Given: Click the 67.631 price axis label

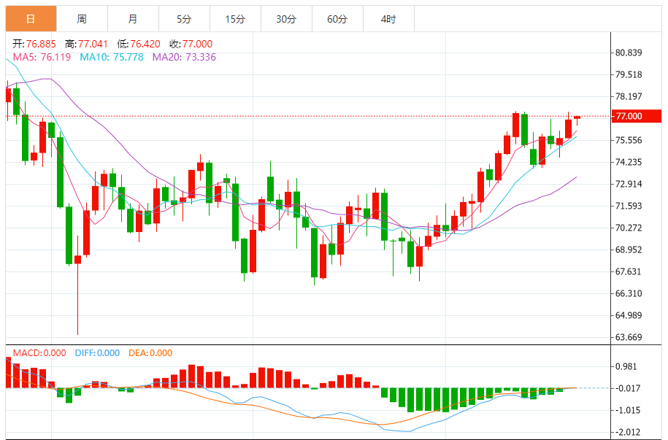Looking at the screenshot, I should pos(629,271).
